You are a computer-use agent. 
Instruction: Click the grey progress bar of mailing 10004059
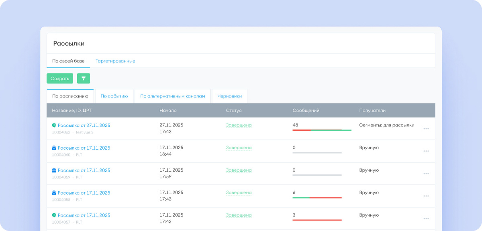point(317,175)
